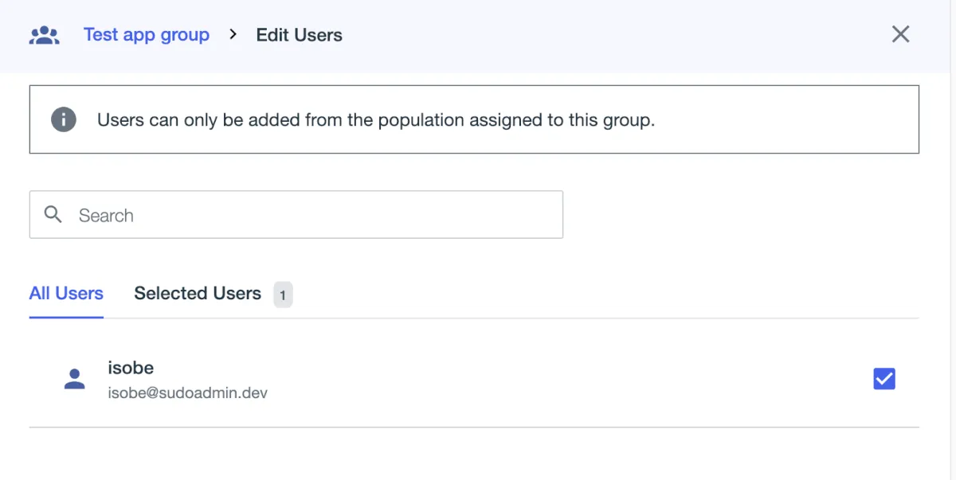
Task: Click the blue underline beneath All Users
Action: click(x=66, y=317)
